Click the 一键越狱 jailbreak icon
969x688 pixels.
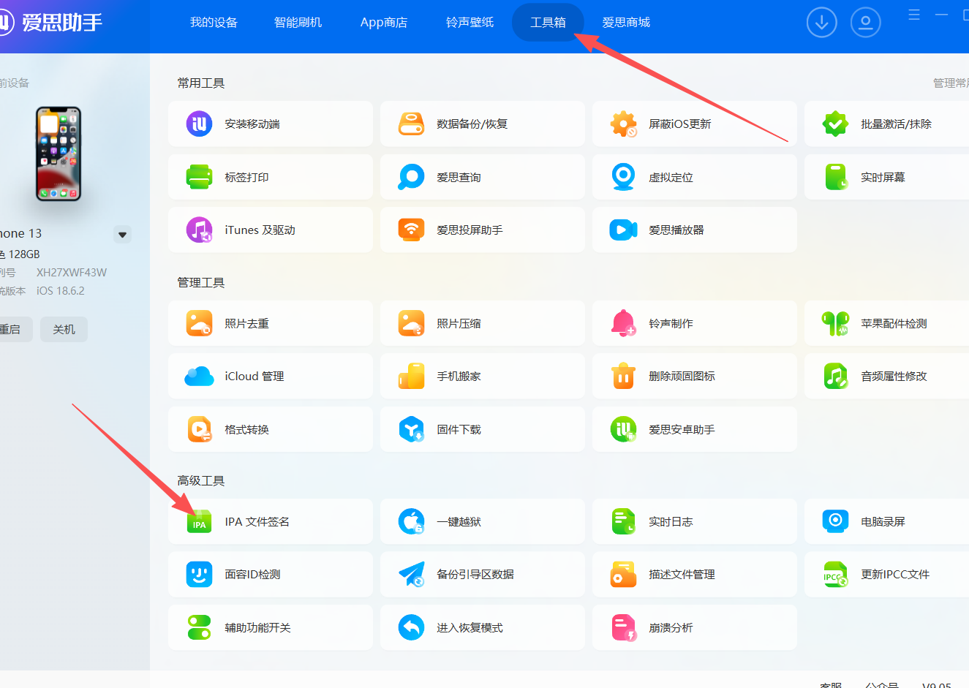tap(411, 522)
